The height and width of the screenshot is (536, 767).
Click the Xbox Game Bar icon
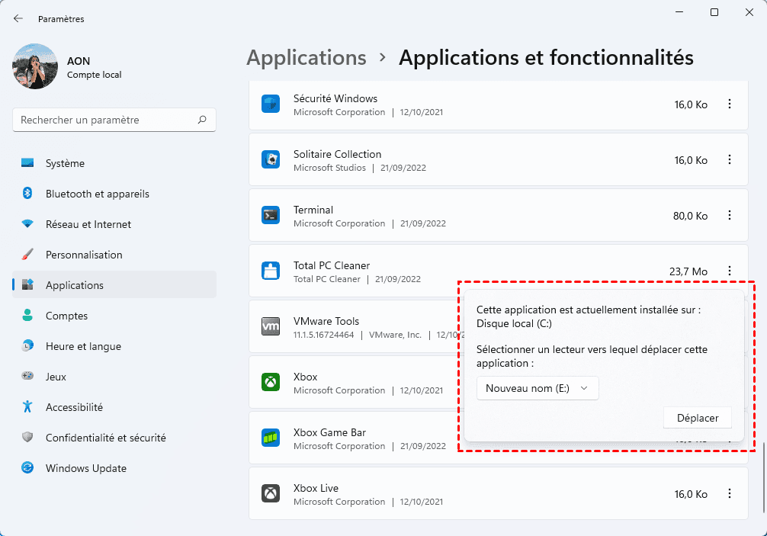(x=271, y=438)
